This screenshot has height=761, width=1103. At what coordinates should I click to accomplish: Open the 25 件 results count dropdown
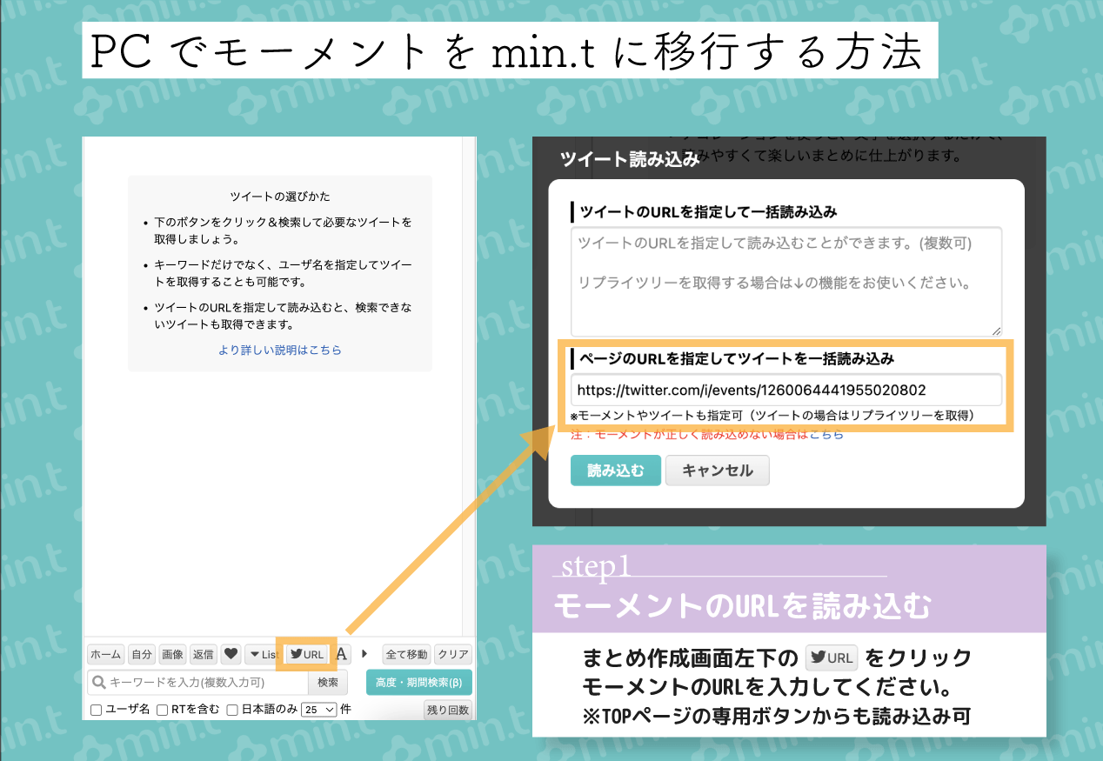318,710
